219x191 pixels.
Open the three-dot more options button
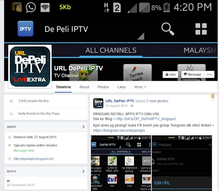(209, 74)
